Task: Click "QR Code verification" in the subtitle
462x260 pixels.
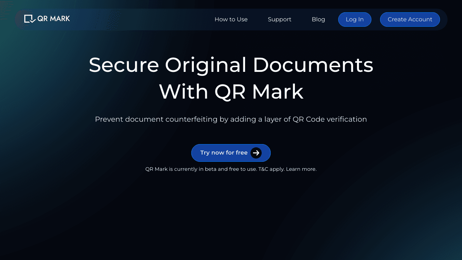Action: [x=330, y=119]
